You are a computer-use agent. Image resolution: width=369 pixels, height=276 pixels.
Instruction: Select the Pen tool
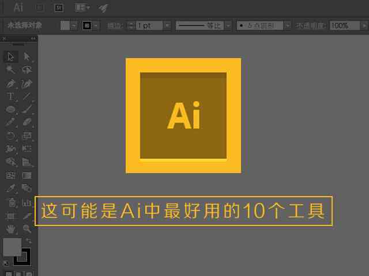[10, 83]
